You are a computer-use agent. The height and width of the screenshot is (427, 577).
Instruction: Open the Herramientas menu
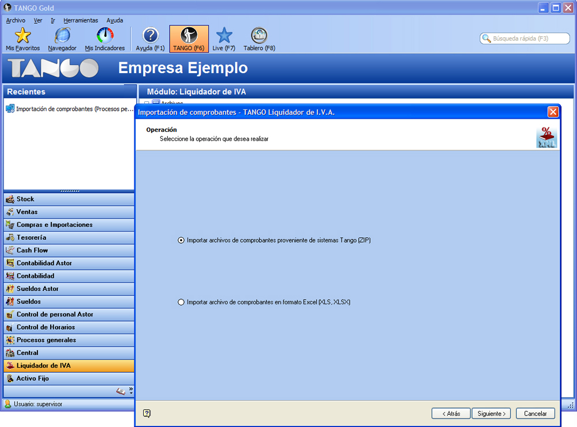click(81, 21)
